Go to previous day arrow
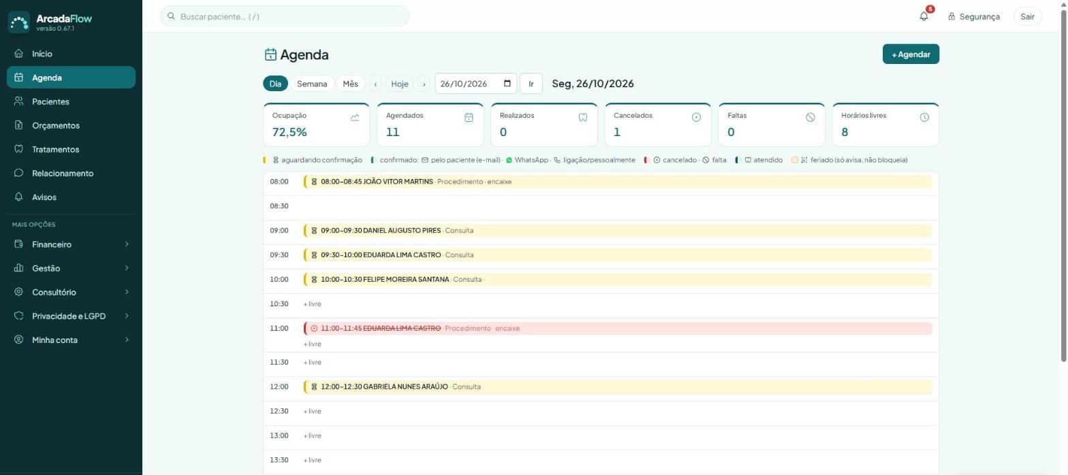 coord(375,84)
